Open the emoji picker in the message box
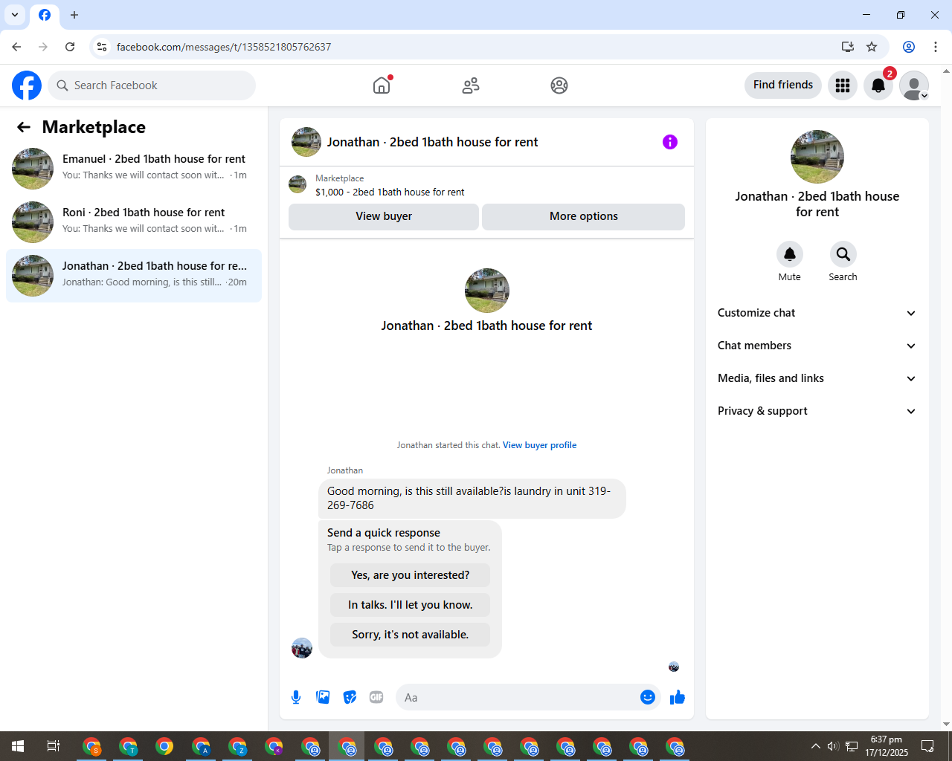This screenshot has height=761, width=952. coord(648,697)
